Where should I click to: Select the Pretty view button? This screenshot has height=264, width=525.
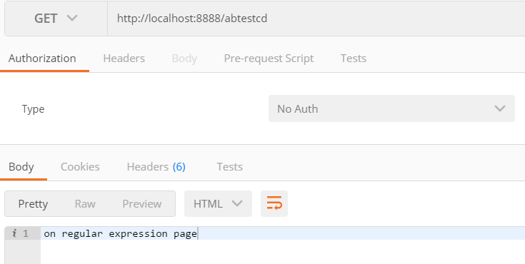(x=33, y=204)
